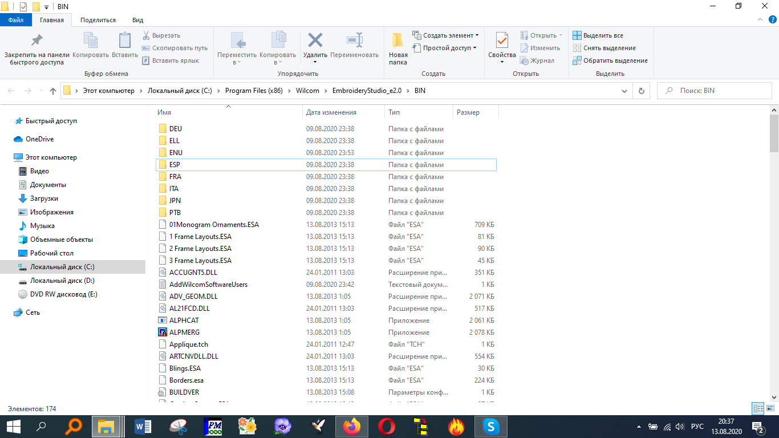Viewport: 779px width, 438px height.
Task: Open Firefox from the taskbar
Action: tap(352, 426)
